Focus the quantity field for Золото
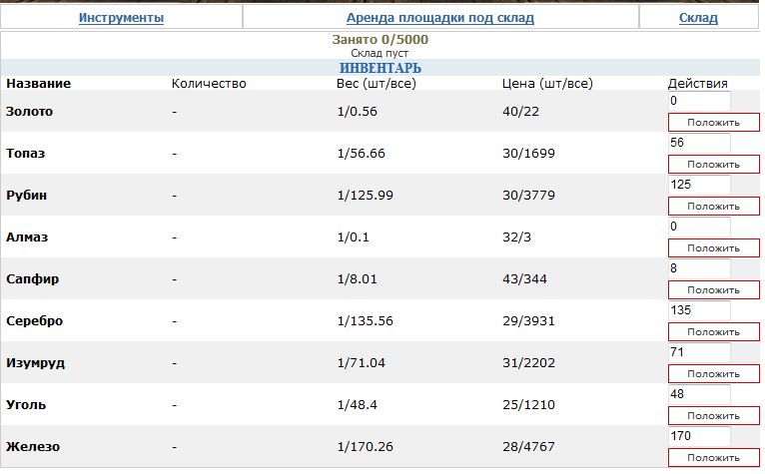The height and width of the screenshot is (474, 765). (x=699, y=102)
